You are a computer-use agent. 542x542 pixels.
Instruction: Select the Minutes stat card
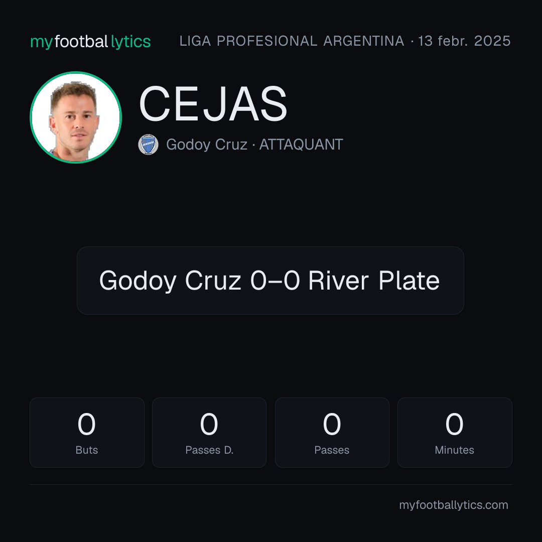pyautogui.click(x=455, y=433)
